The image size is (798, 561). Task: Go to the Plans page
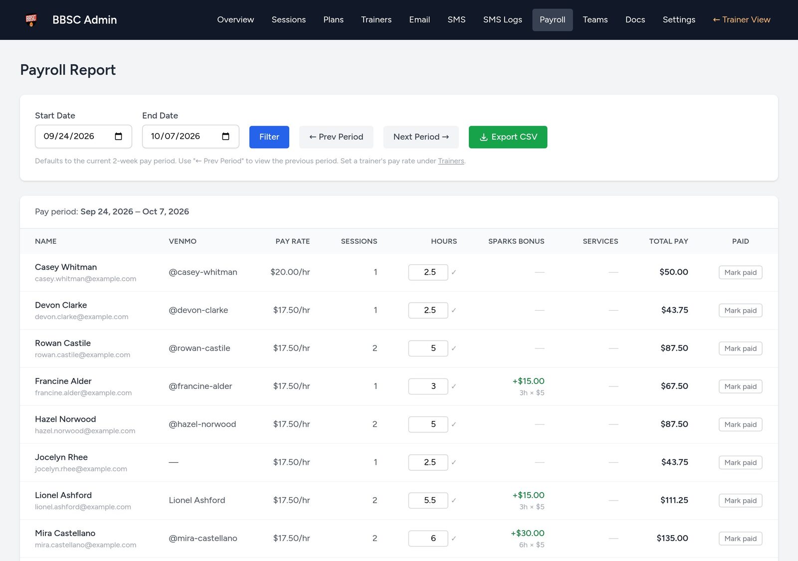click(333, 20)
